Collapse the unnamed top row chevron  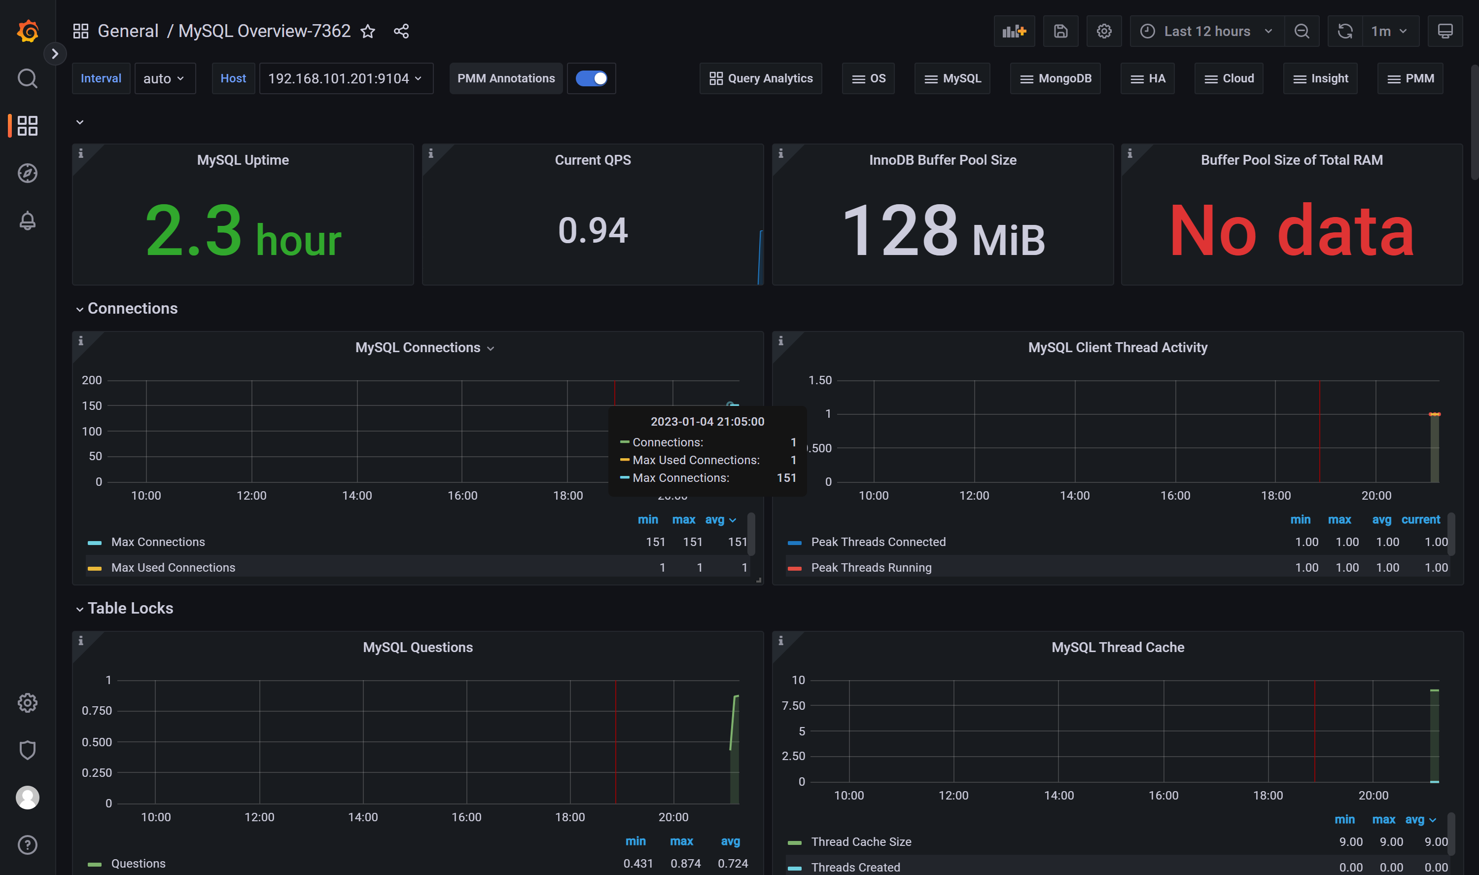[79, 122]
